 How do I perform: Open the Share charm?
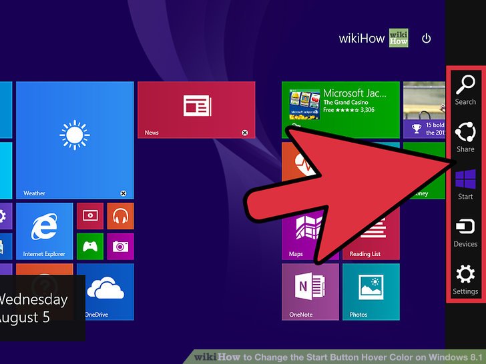465,137
